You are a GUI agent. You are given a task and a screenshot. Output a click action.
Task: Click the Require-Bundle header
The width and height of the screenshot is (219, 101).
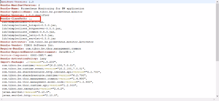pyautogui.click(x=12, y=49)
